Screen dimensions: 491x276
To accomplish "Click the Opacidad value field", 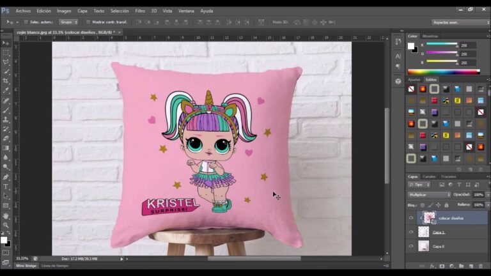I will (x=478, y=195).
